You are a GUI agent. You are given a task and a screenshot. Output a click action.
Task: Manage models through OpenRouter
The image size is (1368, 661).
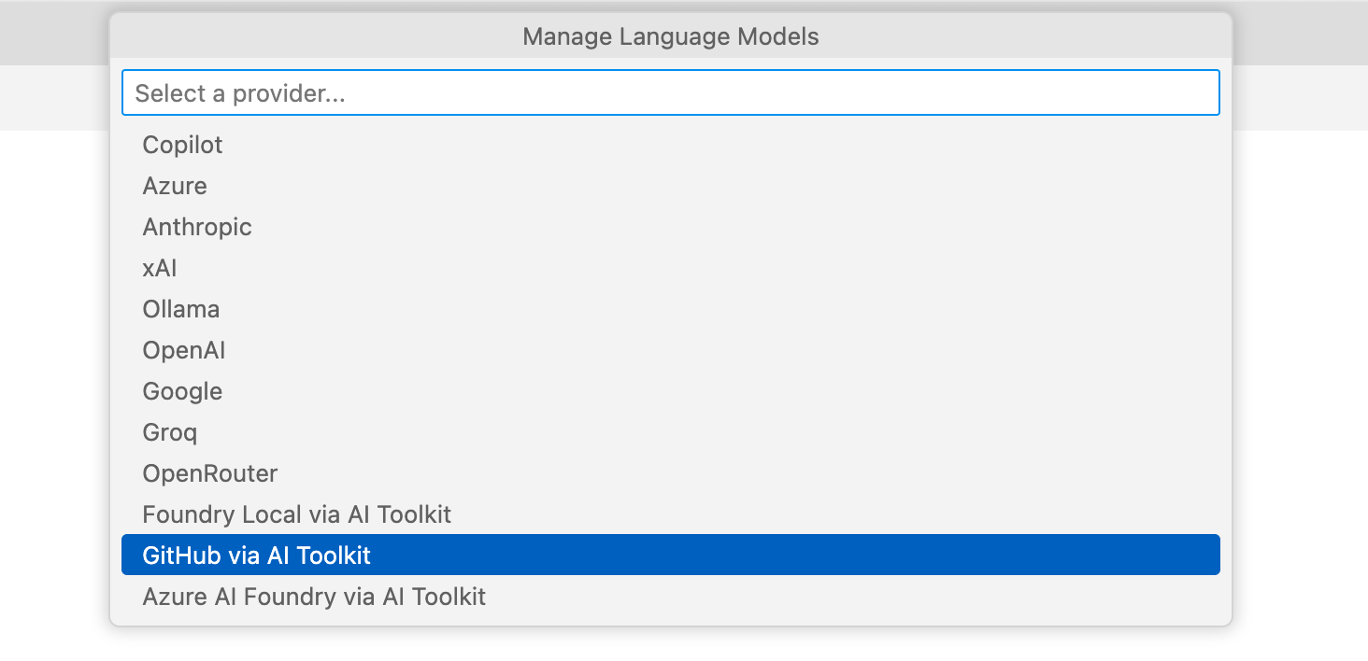(x=210, y=473)
